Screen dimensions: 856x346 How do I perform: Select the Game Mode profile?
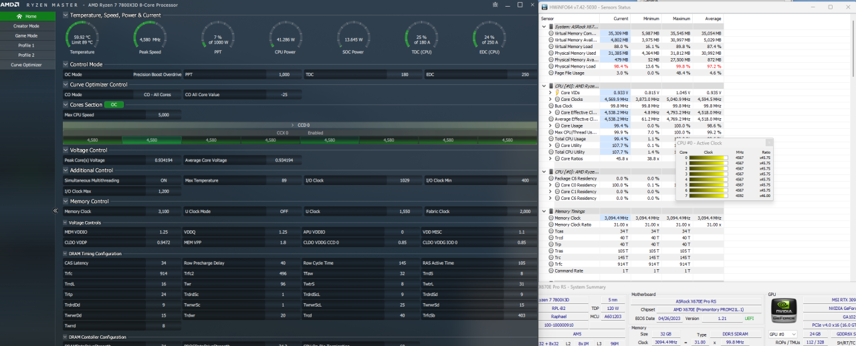[x=27, y=35]
